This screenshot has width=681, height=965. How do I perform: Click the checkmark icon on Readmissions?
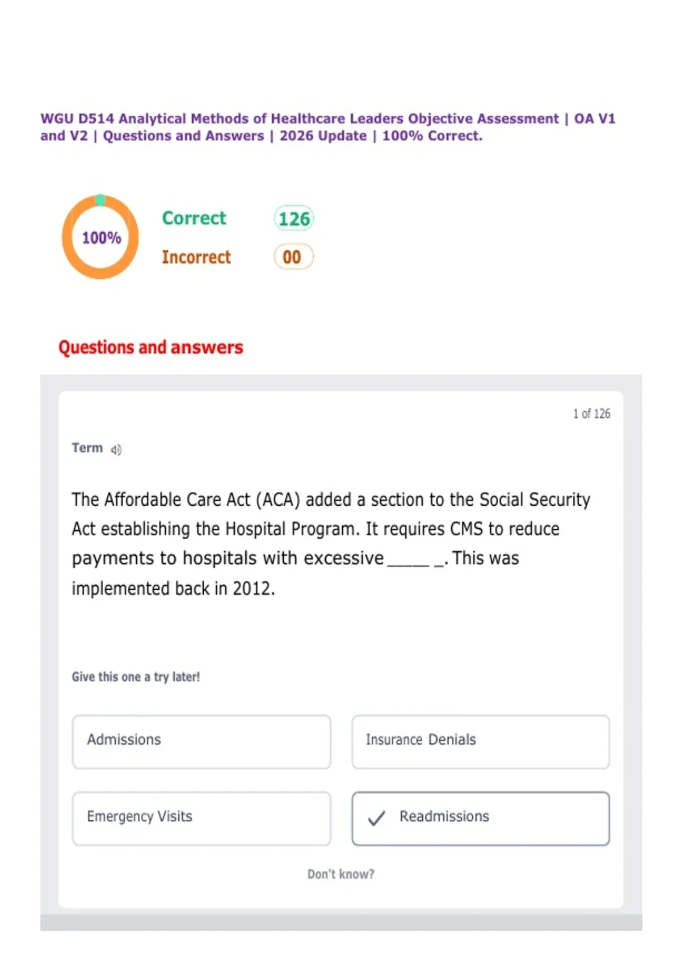[376, 818]
